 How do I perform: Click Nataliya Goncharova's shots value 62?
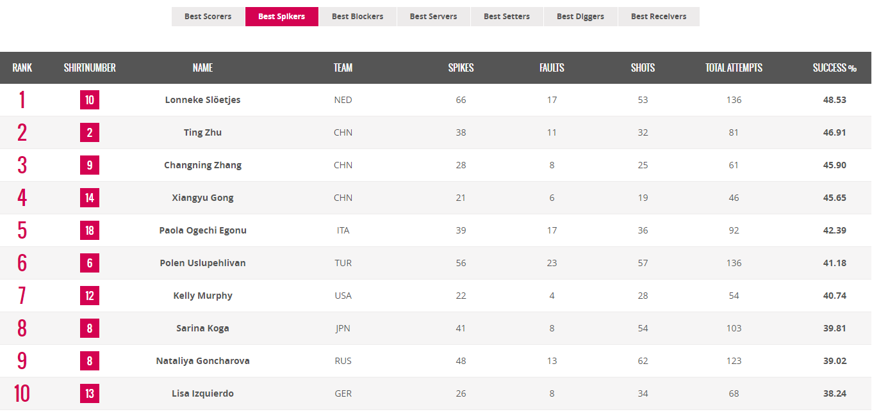pyautogui.click(x=643, y=361)
